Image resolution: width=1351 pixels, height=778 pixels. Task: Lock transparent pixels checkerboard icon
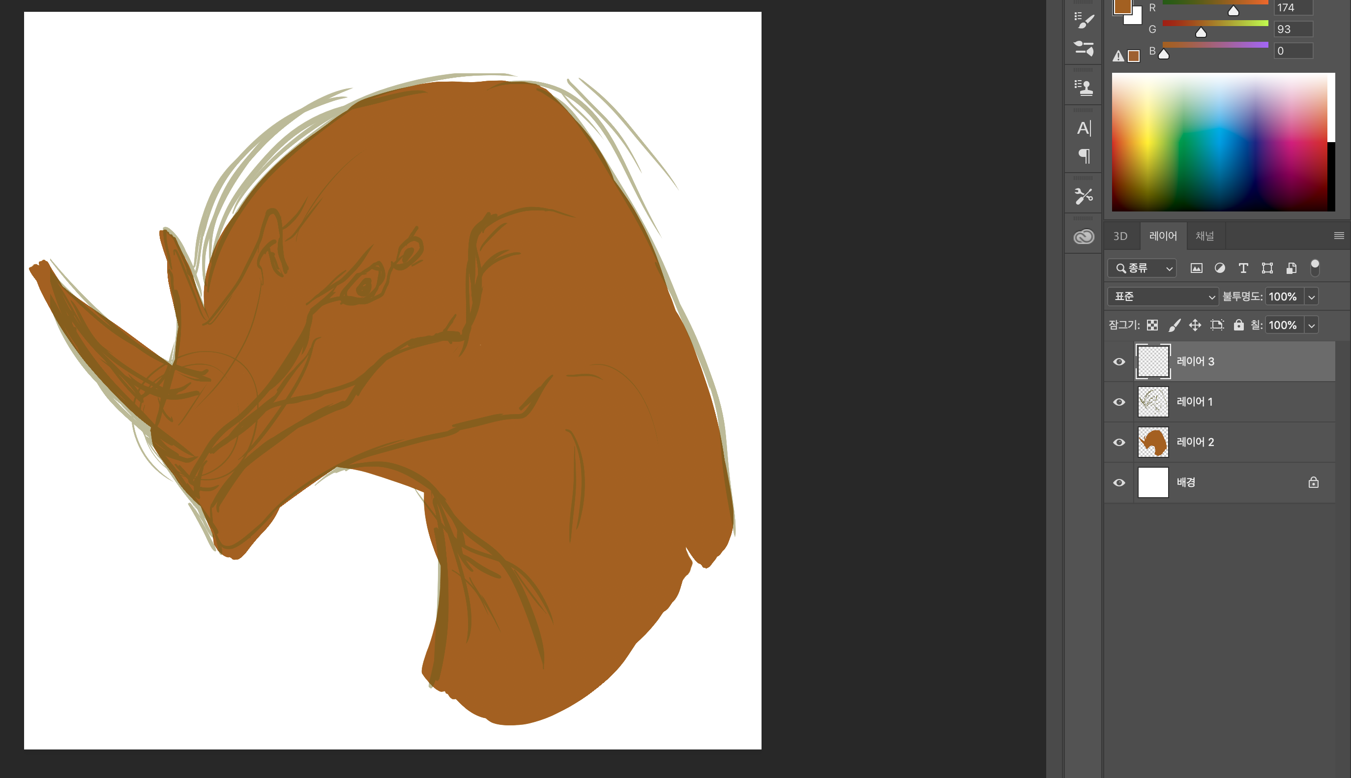coord(1152,325)
